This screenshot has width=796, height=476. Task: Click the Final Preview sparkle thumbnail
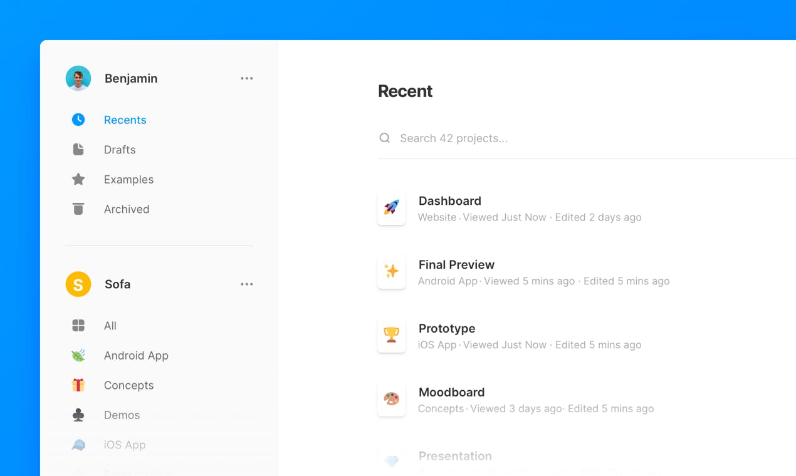pyautogui.click(x=391, y=271)
